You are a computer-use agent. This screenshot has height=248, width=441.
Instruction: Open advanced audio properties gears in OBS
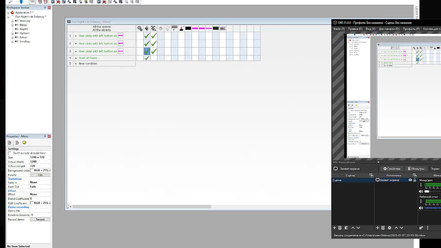421,228
